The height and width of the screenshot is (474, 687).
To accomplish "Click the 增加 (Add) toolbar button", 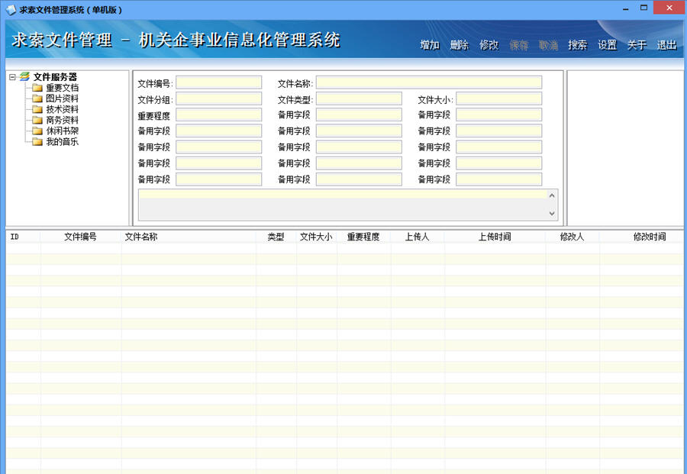I will click(429, 45).
